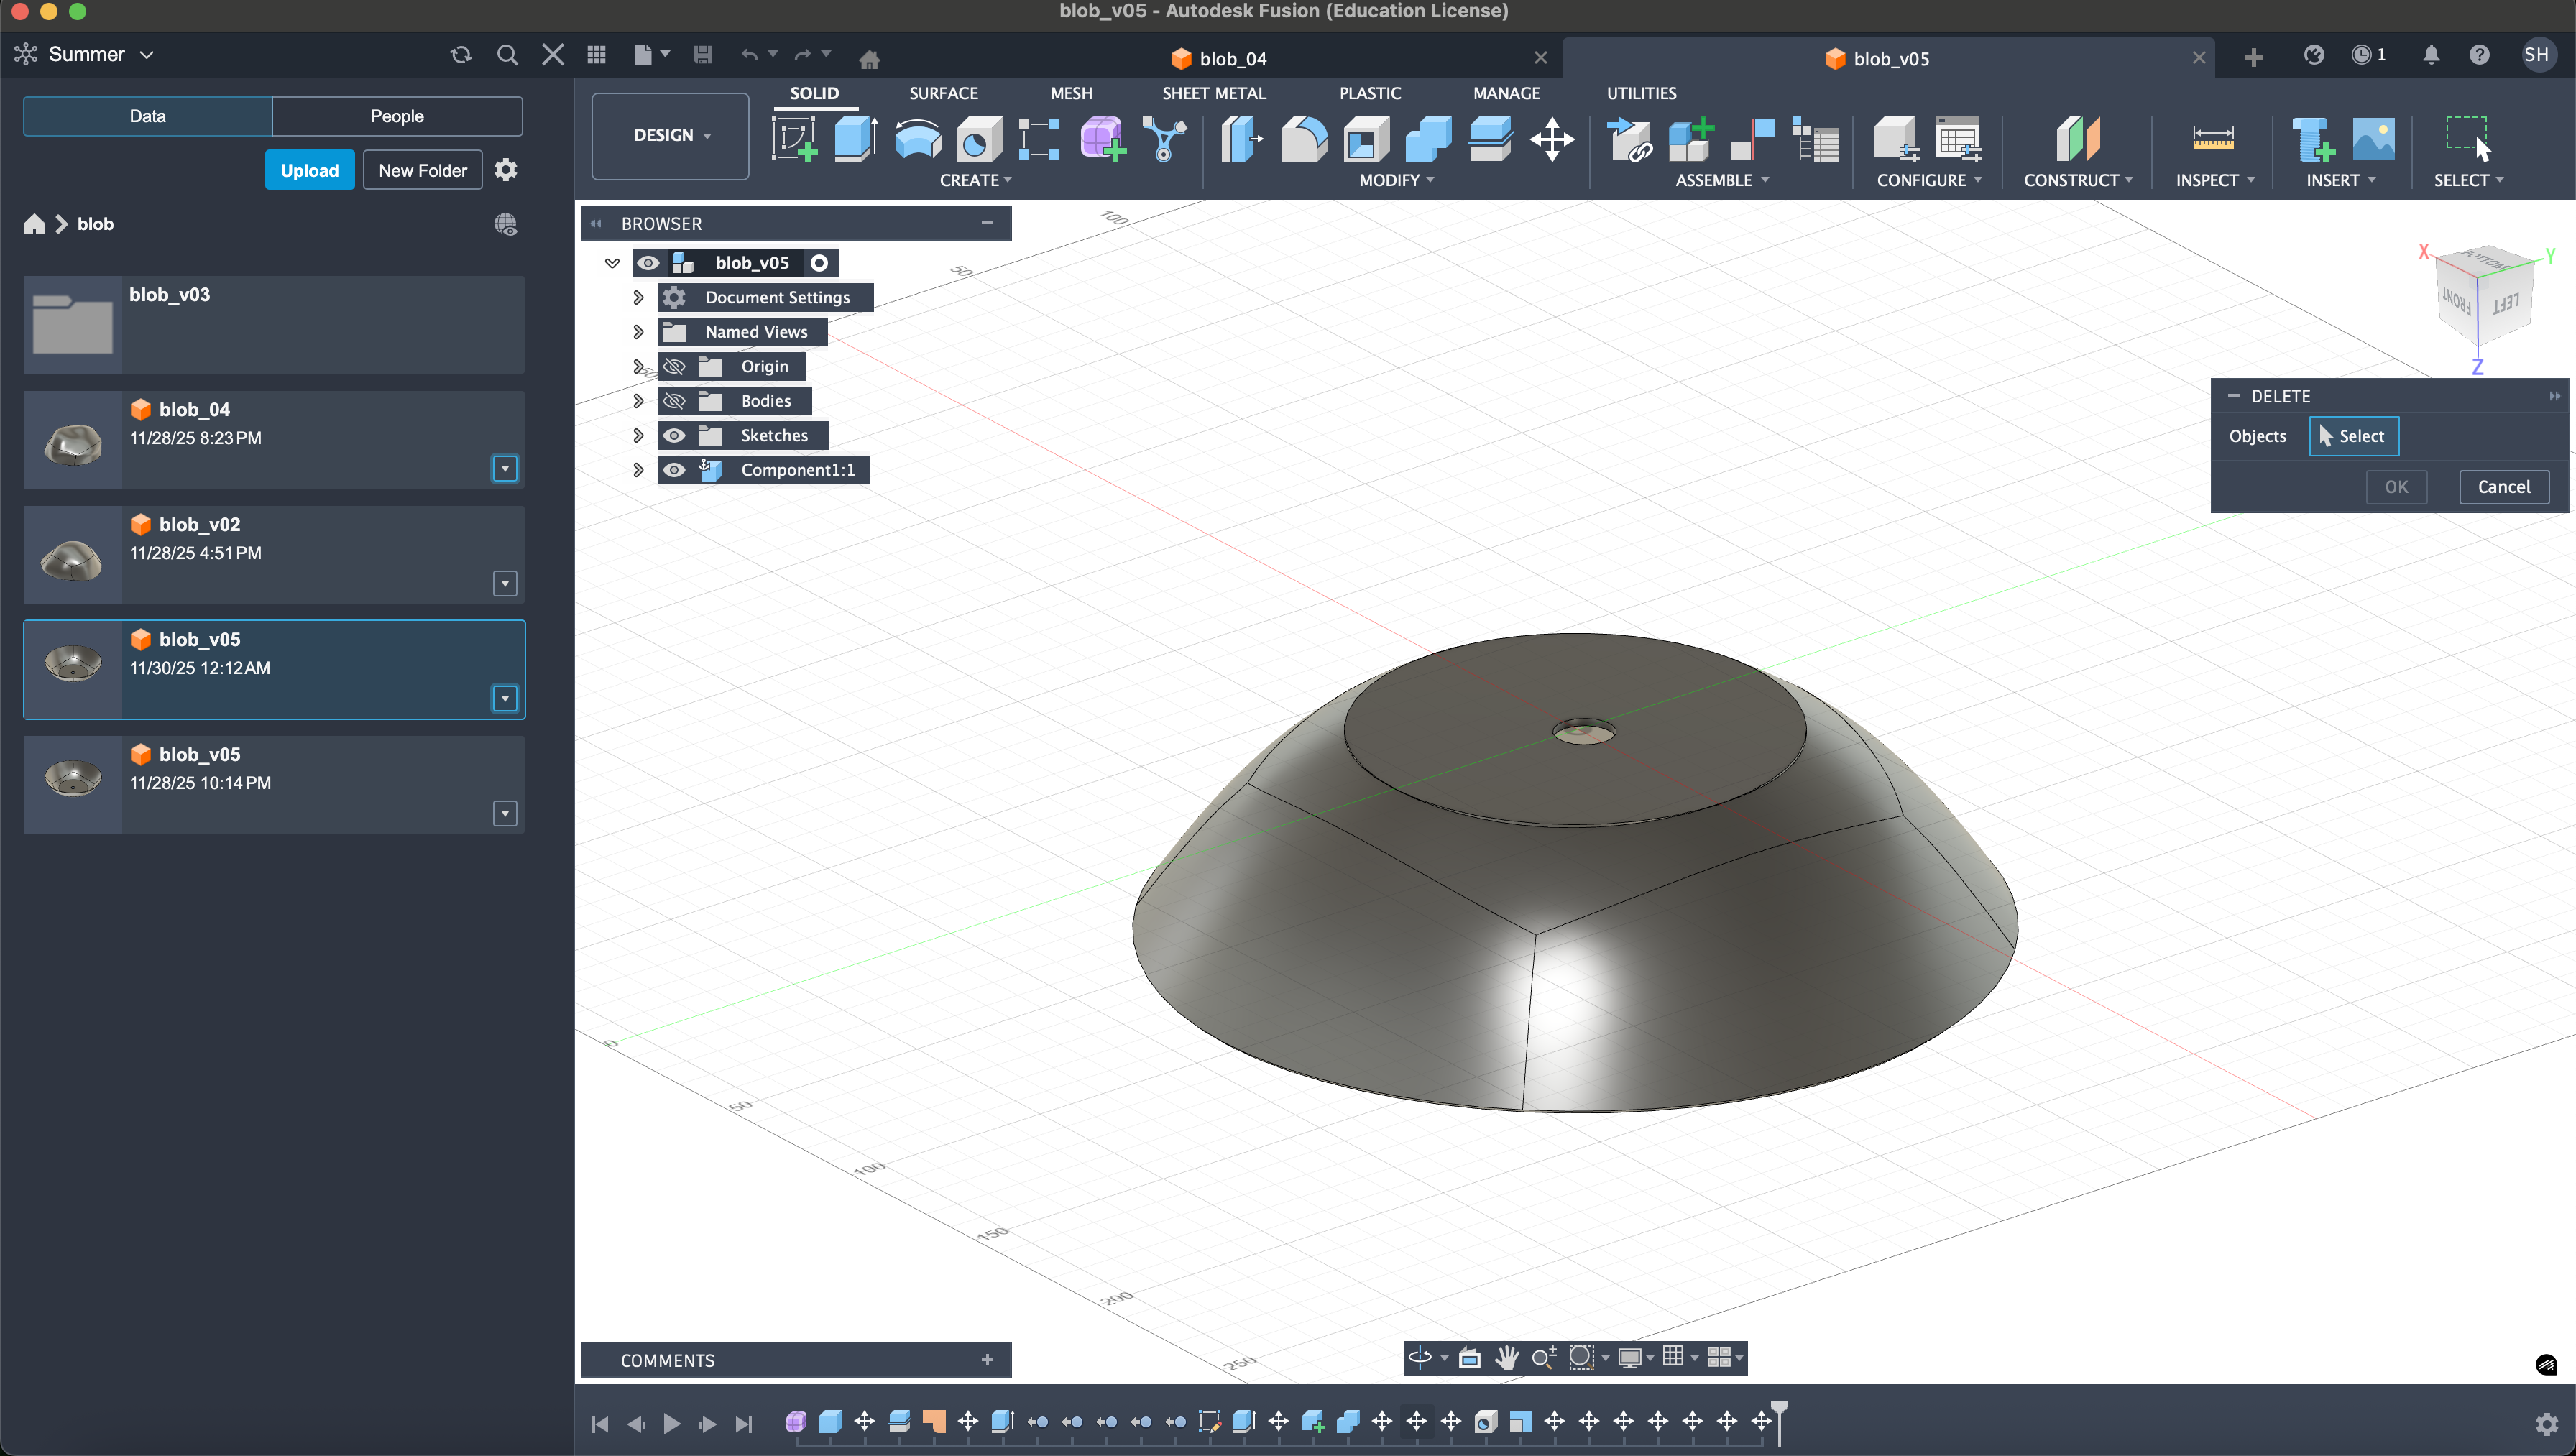Click the Create Sketch tool icon

tap(795, 139)
